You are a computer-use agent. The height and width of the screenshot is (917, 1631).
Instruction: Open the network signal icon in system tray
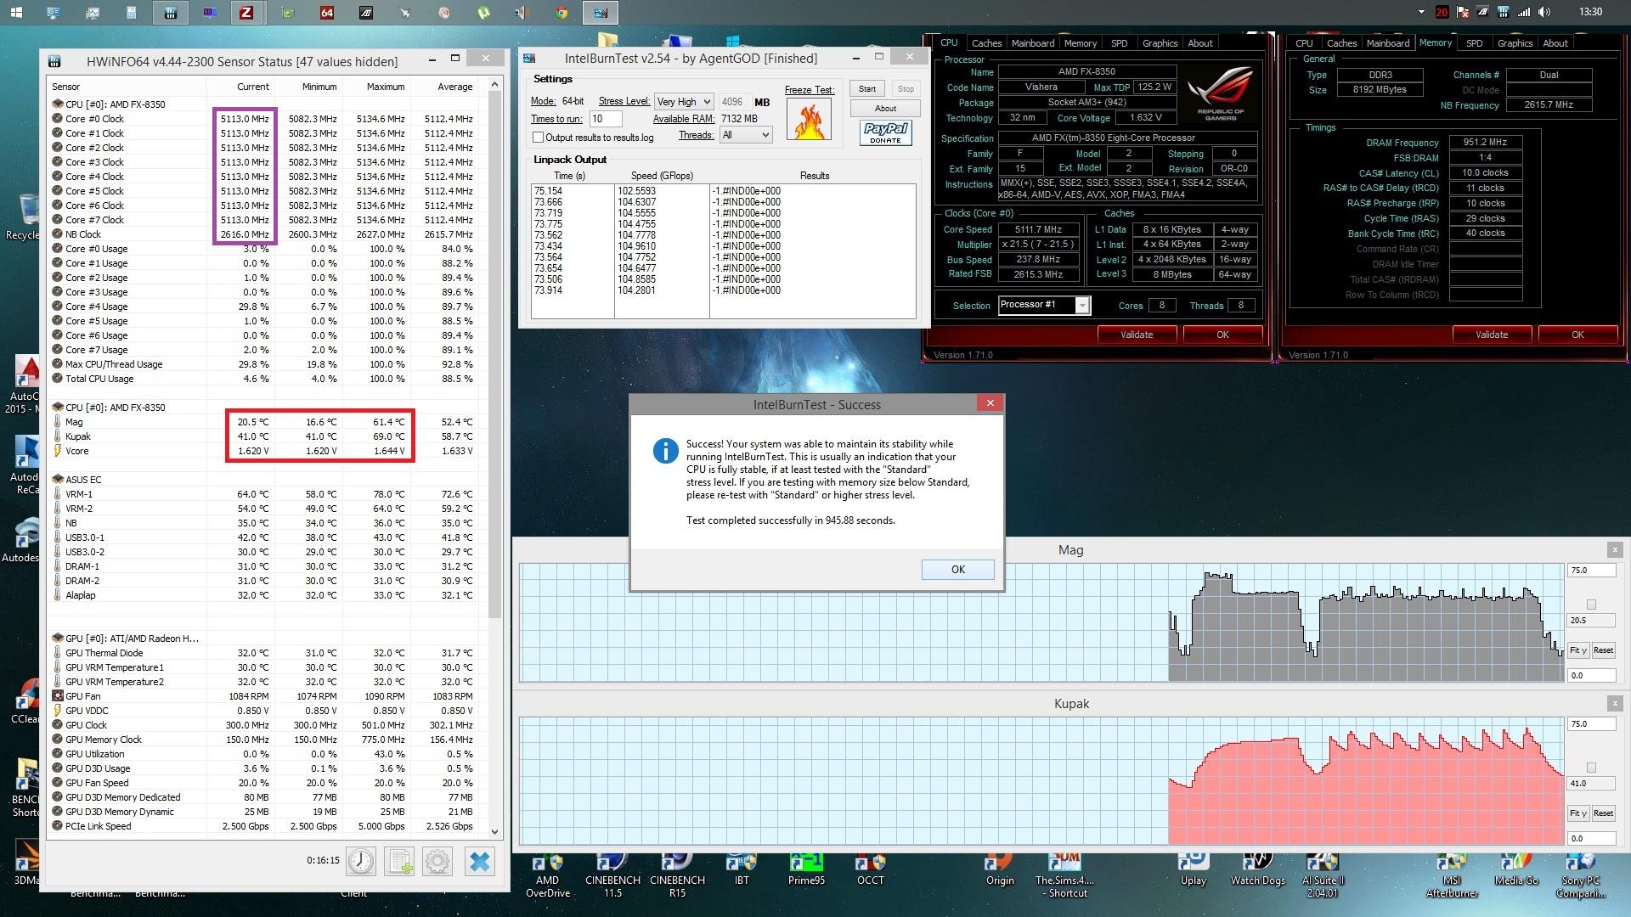(1524, 12)
